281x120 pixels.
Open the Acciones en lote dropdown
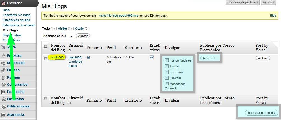pos(58,36)
